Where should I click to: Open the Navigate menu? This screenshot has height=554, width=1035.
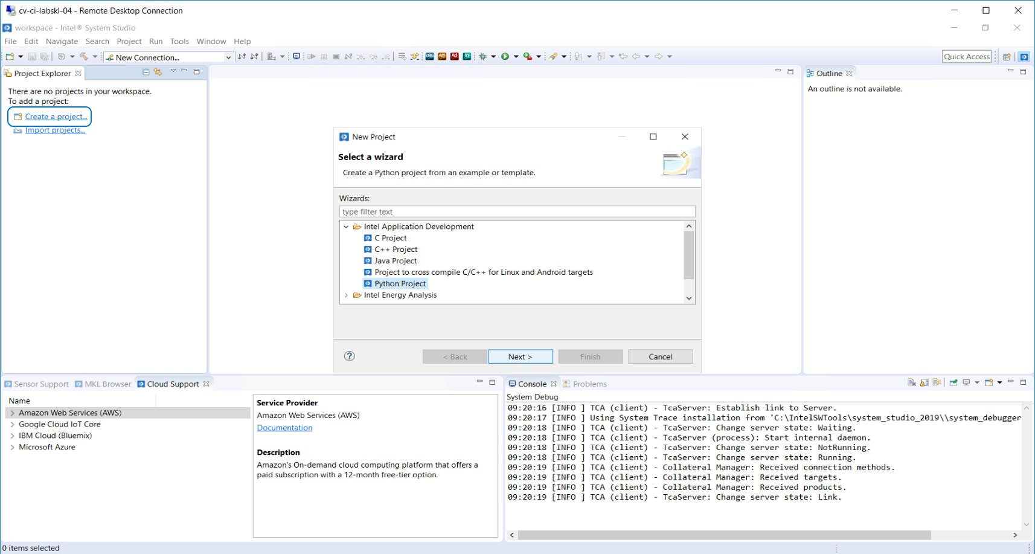[62, 42]
